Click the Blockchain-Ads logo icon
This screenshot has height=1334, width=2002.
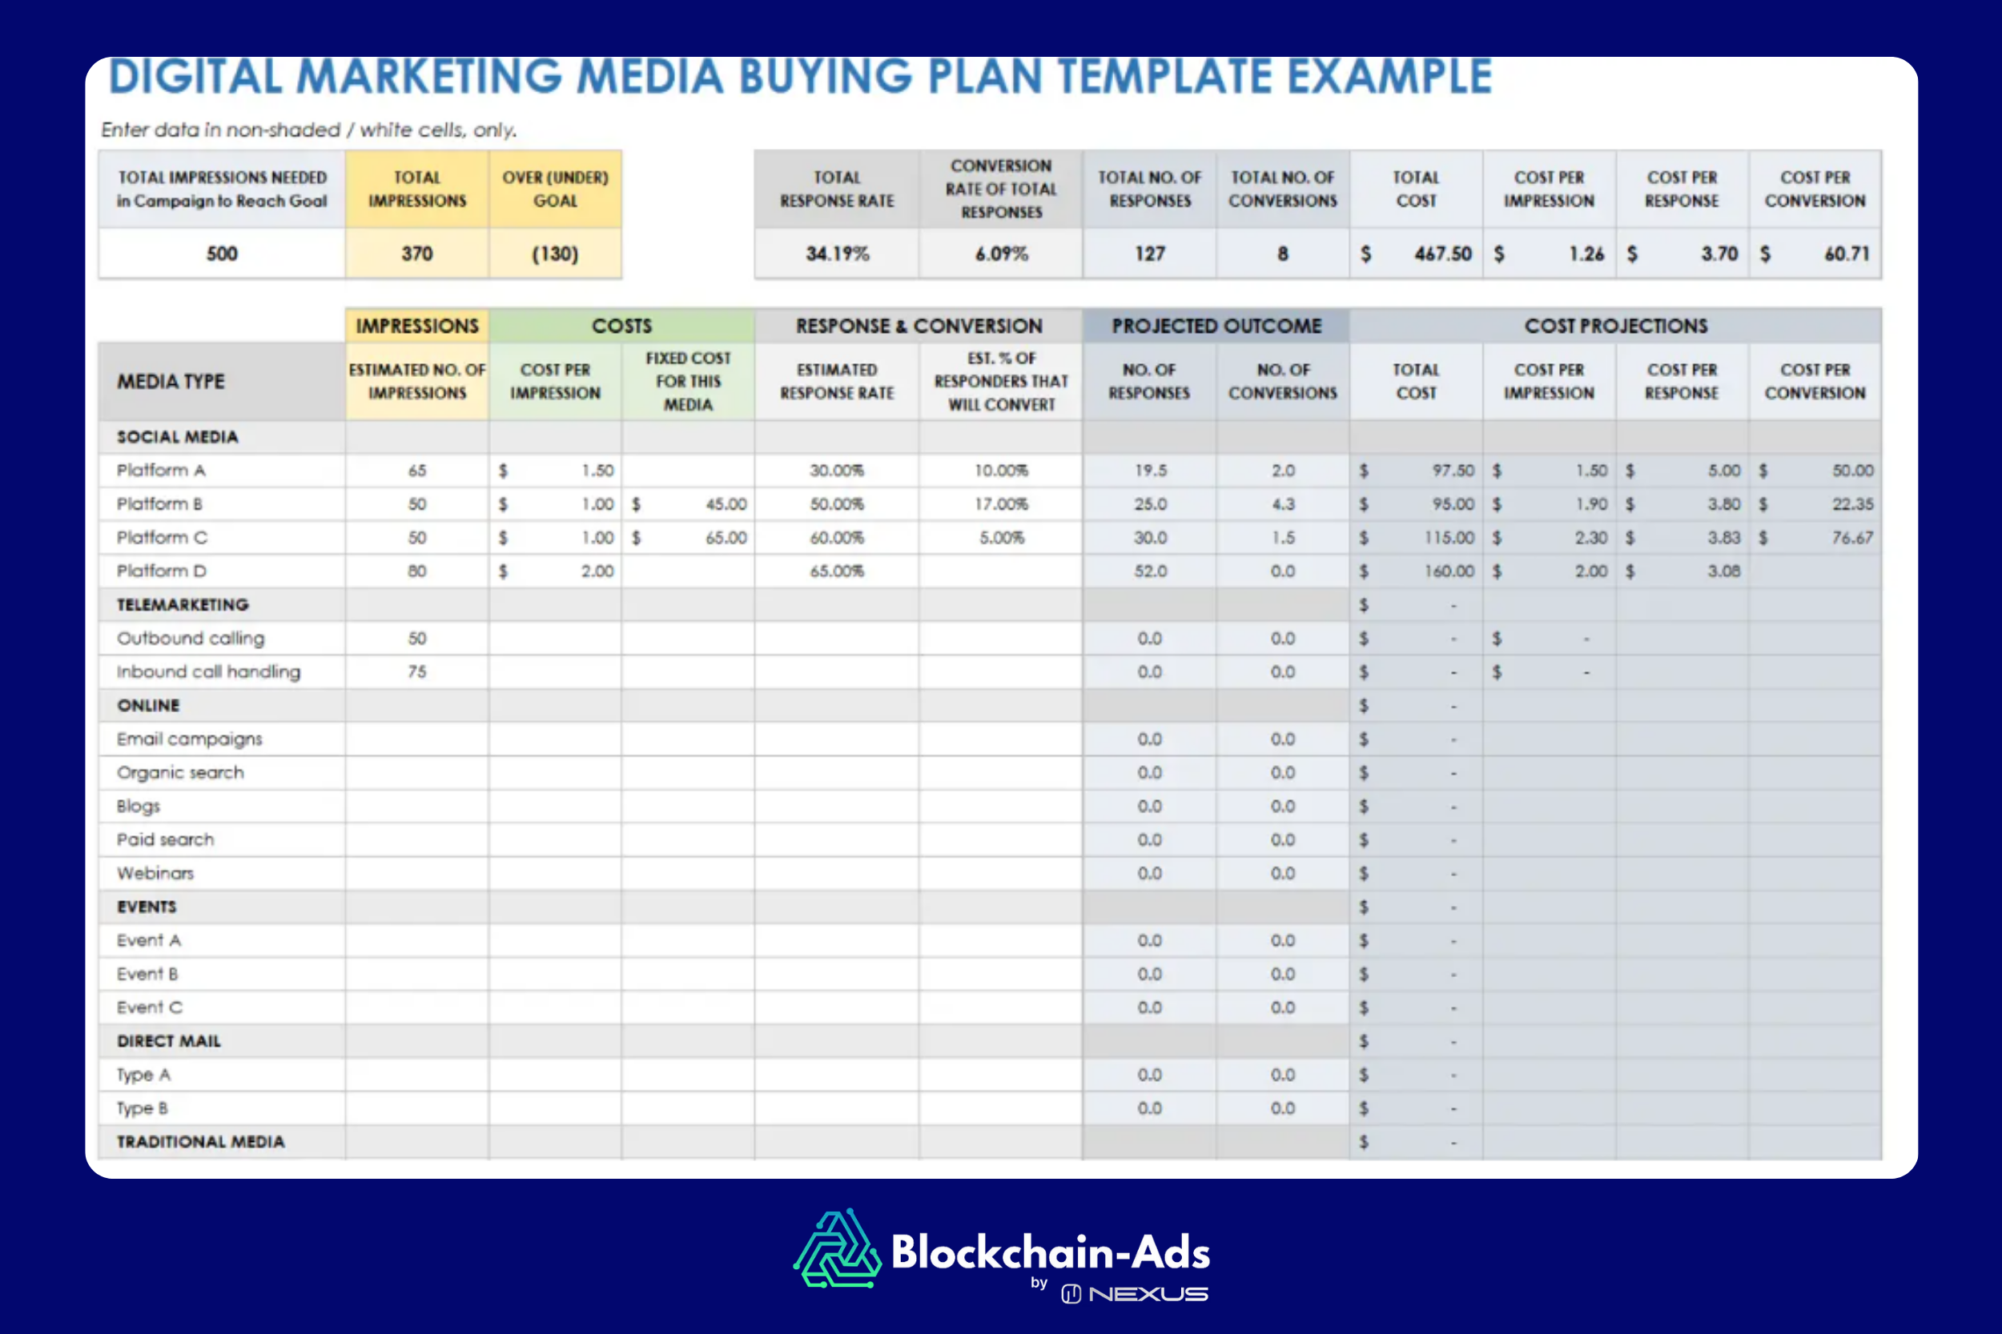837,1248
